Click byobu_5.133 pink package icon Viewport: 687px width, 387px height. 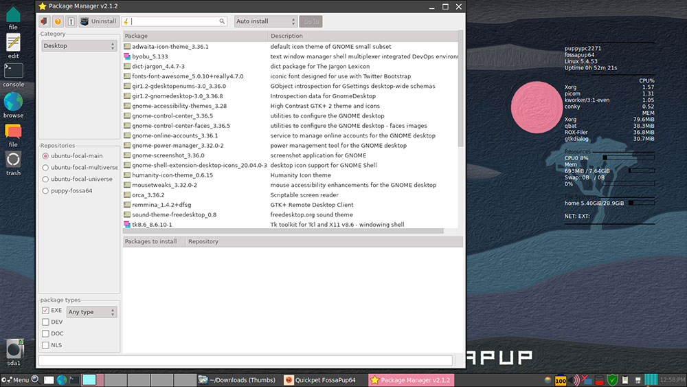click(127, 56)
